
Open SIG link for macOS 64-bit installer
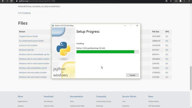167,45
